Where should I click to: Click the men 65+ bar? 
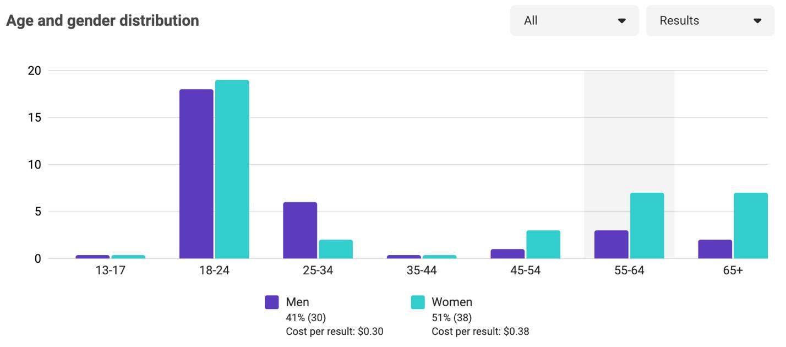(715, 249)
